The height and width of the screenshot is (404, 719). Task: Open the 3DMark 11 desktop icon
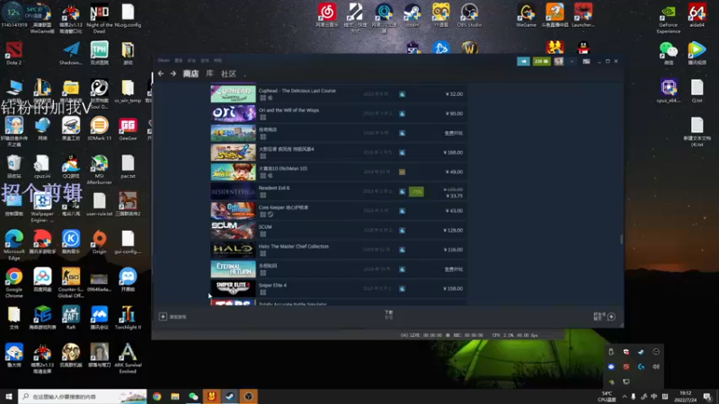click(100, 128)
